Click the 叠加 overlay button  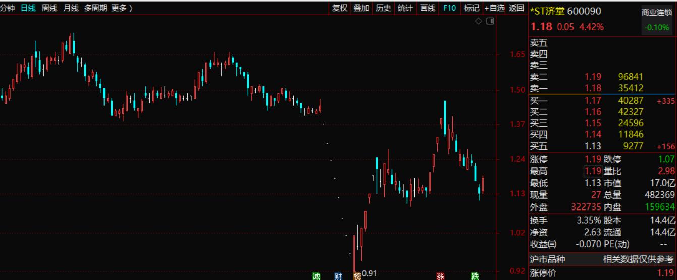[361, 8]
